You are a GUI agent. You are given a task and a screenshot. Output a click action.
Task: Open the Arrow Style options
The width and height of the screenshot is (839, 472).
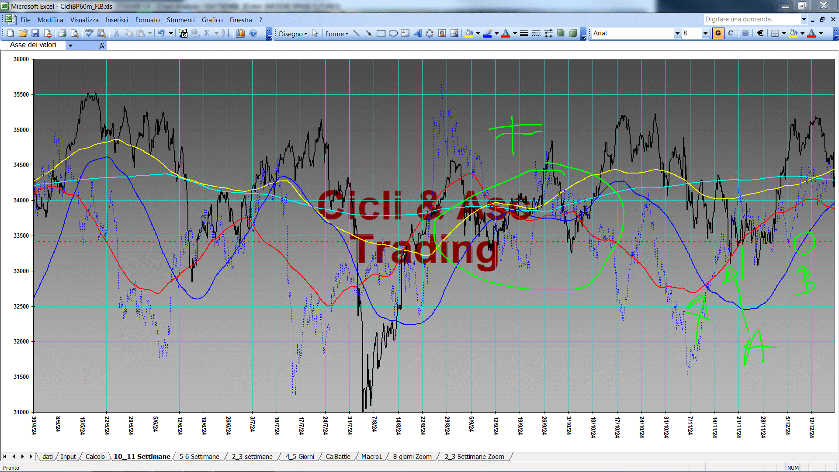tap(548, 33)
